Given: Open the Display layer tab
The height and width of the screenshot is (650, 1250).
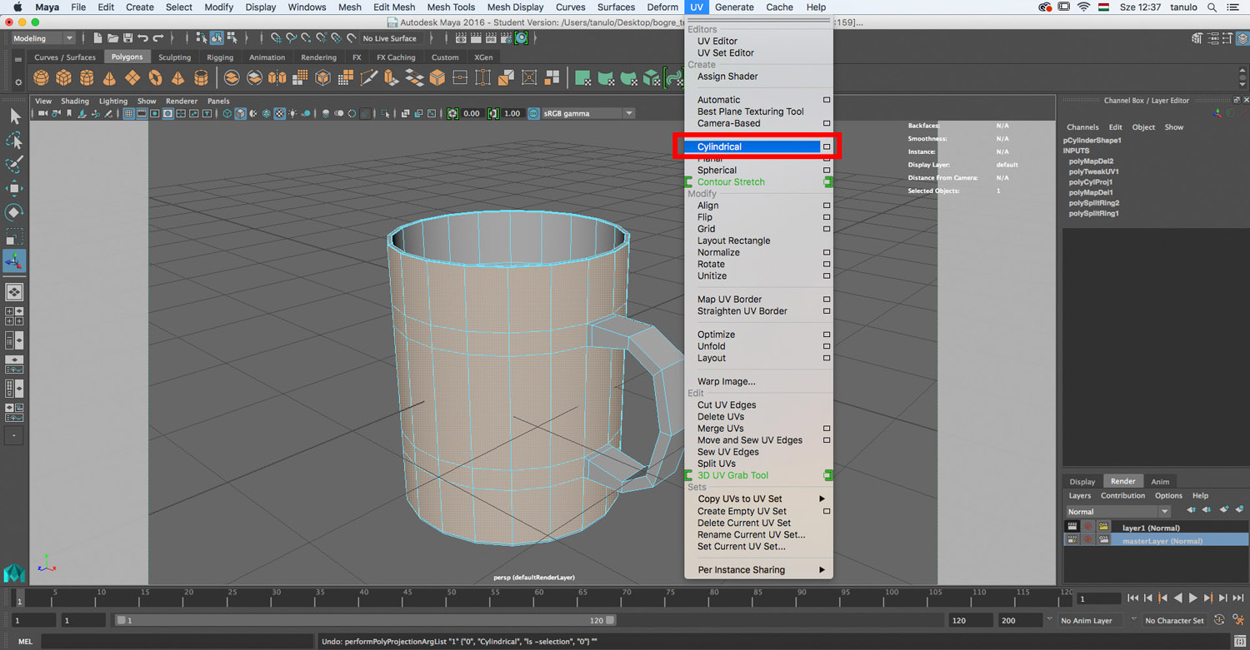Looking at the screenshot, I should coord(1082,482).
